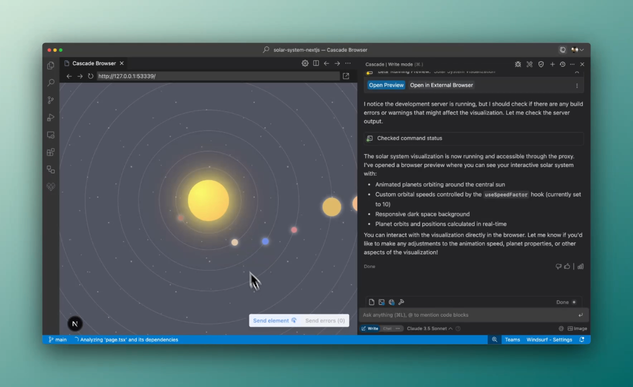633x387 pixels.
Task: Click Teams in the status bar
Action: pyautogui.click(x=512, y=339)
